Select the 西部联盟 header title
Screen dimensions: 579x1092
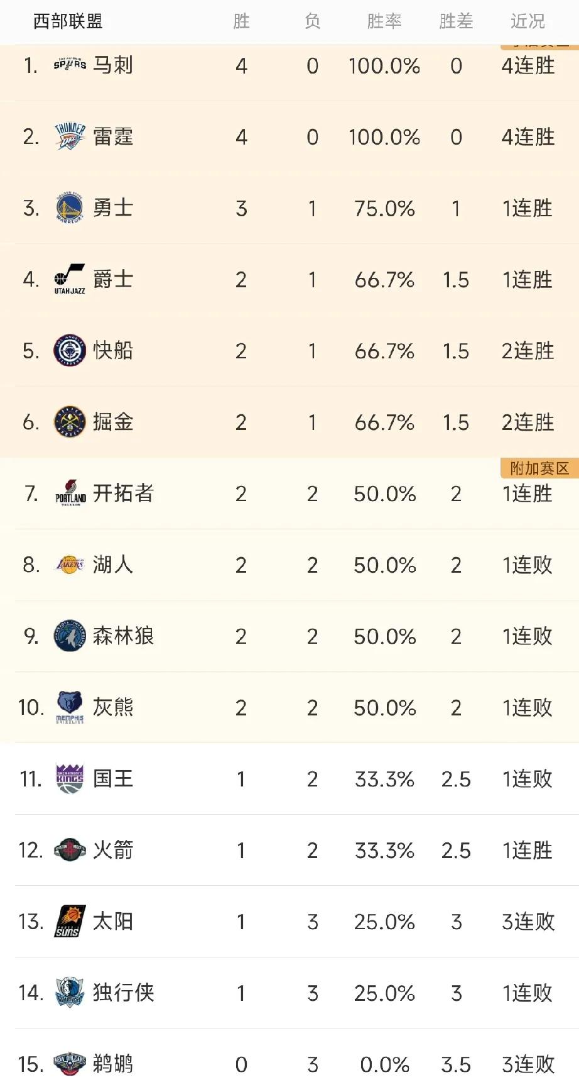tap(68, 21)
